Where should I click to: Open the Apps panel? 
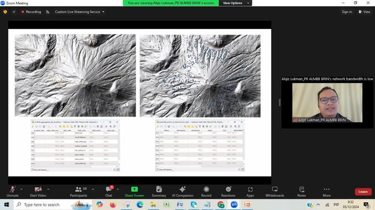250,192
